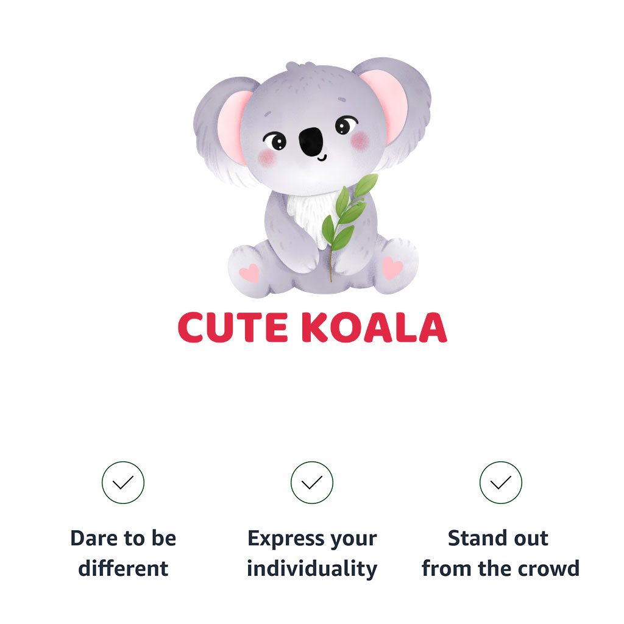Select the Stand out from the crowd text

pos(500,553)
